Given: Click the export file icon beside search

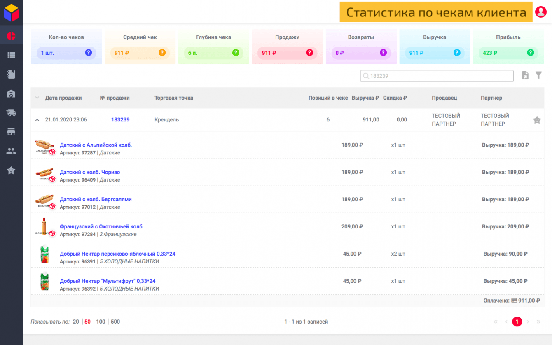Looking at the screenshot, I should pos(525,75).
